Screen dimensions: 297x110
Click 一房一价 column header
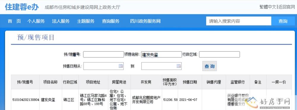(x=279, y=82)
